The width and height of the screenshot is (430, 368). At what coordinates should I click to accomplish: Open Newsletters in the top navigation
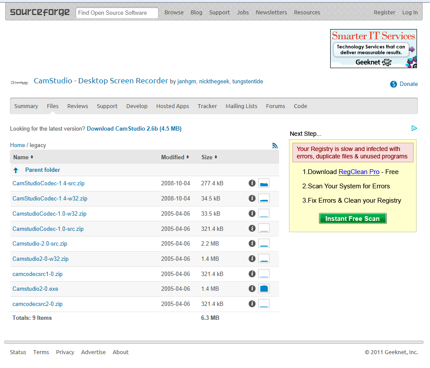pyautogui.click(x=271, y=12)
